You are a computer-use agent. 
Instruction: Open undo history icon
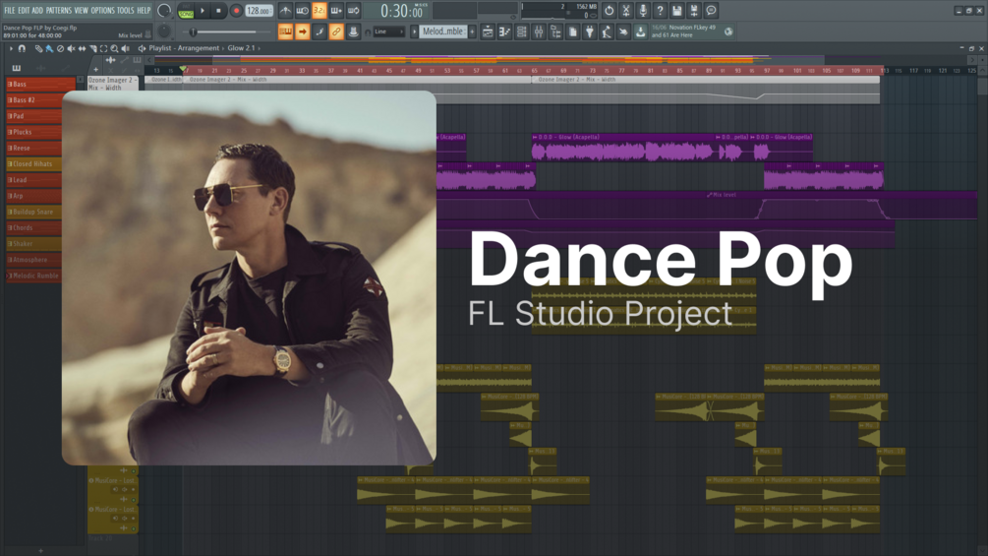pos(609,11)
